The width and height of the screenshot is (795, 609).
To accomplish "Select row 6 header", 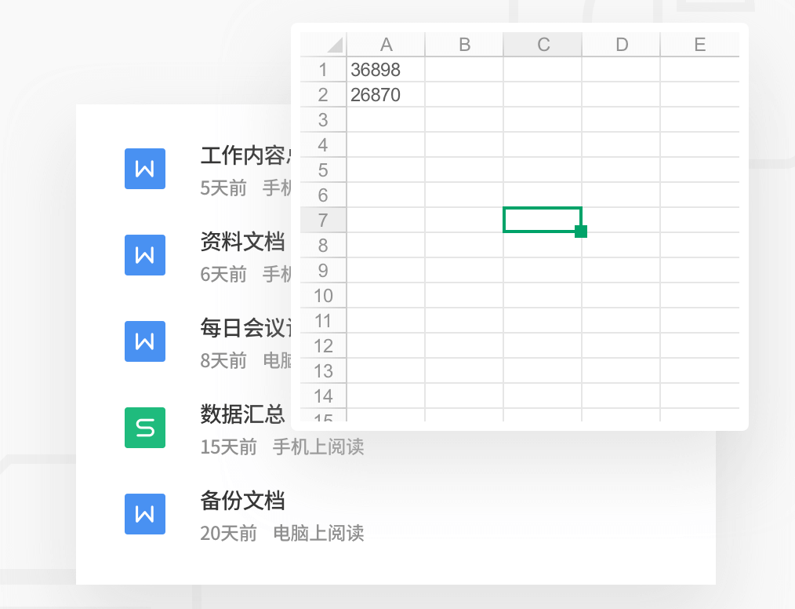I will click(x=324, y=195).
